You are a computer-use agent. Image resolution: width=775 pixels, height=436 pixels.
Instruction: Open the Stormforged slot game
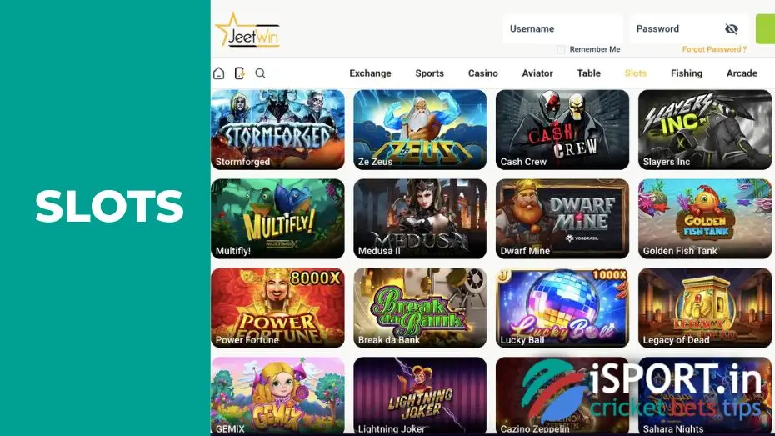[x=277, y=129]
